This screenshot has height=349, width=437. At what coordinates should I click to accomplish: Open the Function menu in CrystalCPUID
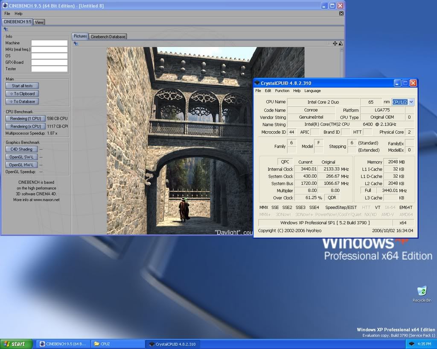click(282, 91)
